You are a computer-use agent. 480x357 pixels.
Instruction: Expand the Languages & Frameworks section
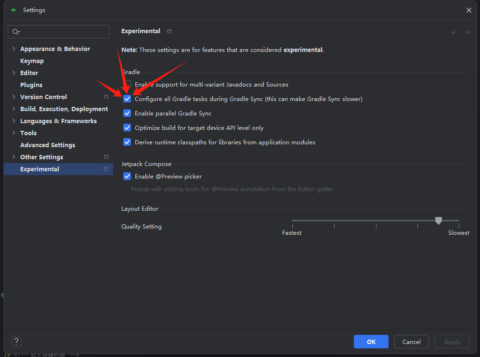pyautogui.click(x=13, y=121)
